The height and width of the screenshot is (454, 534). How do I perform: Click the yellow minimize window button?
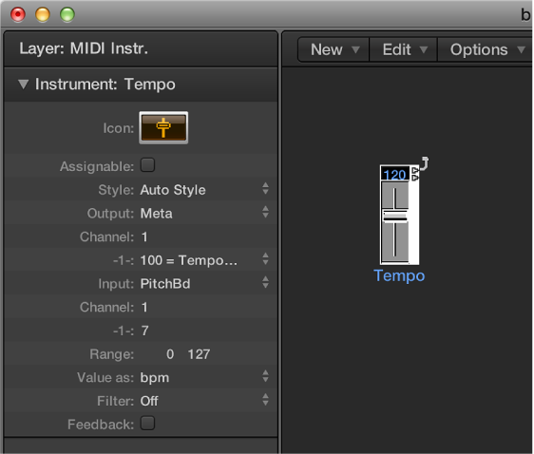43,14
